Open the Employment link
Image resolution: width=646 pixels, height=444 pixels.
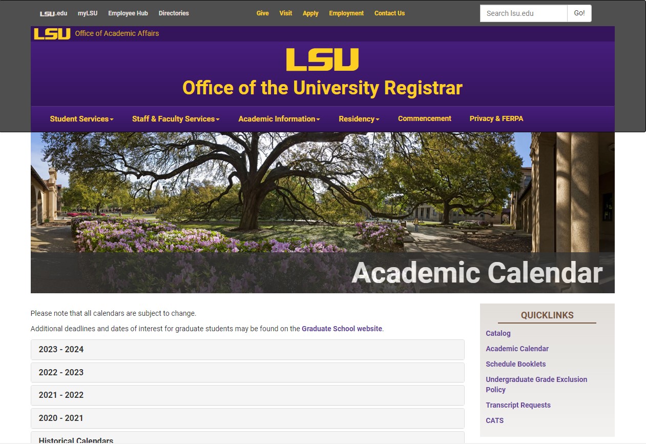point(346,13)
